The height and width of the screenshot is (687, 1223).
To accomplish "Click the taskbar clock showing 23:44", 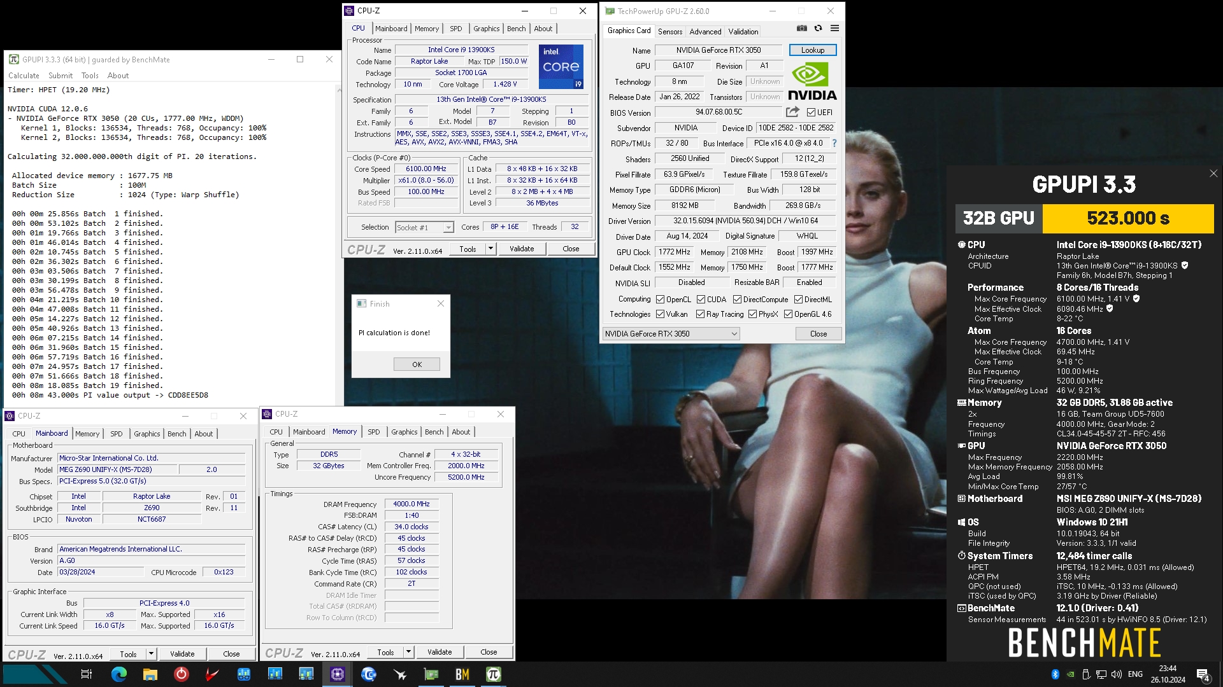I will tap(1168, 674).
